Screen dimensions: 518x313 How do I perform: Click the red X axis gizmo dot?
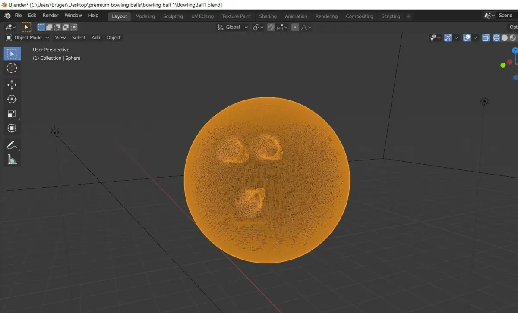pos(510,62)
